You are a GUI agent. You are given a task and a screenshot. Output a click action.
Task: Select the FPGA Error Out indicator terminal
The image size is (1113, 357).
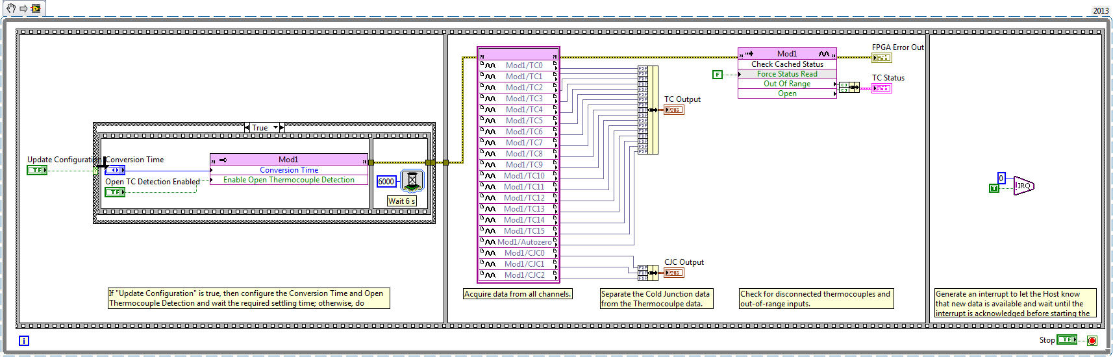pyautogui.click(x=882, y=58)
